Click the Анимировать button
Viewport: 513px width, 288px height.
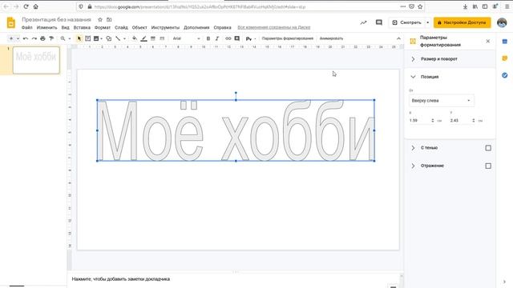point(331,38)
